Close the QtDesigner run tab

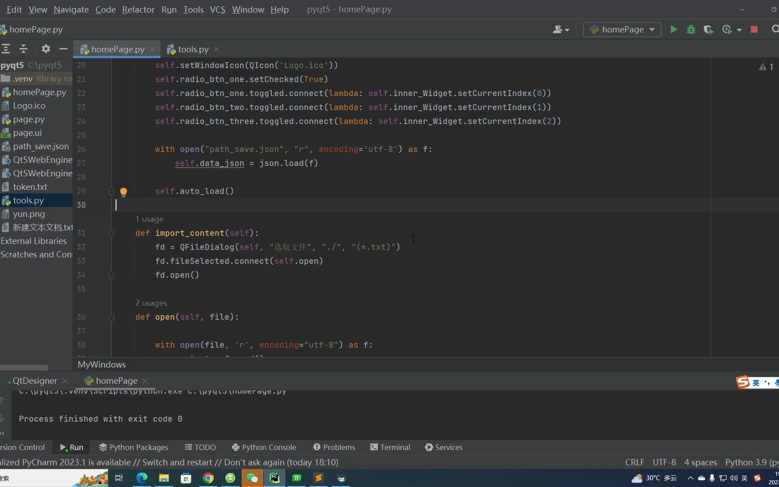pyautogui.click(x=65, y=381)
